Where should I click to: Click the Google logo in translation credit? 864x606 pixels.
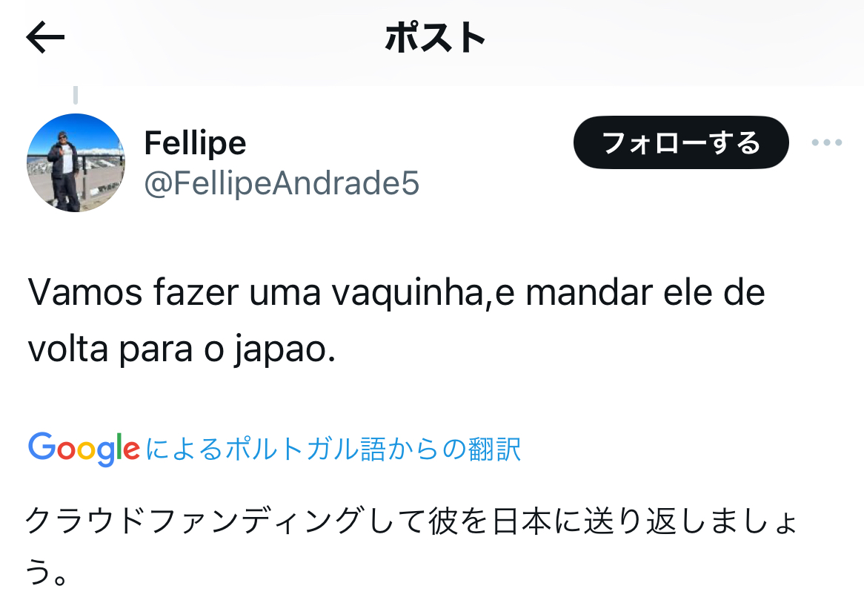84,449
